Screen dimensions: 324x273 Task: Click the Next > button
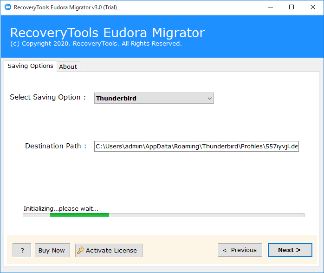(x=290, y=250)
